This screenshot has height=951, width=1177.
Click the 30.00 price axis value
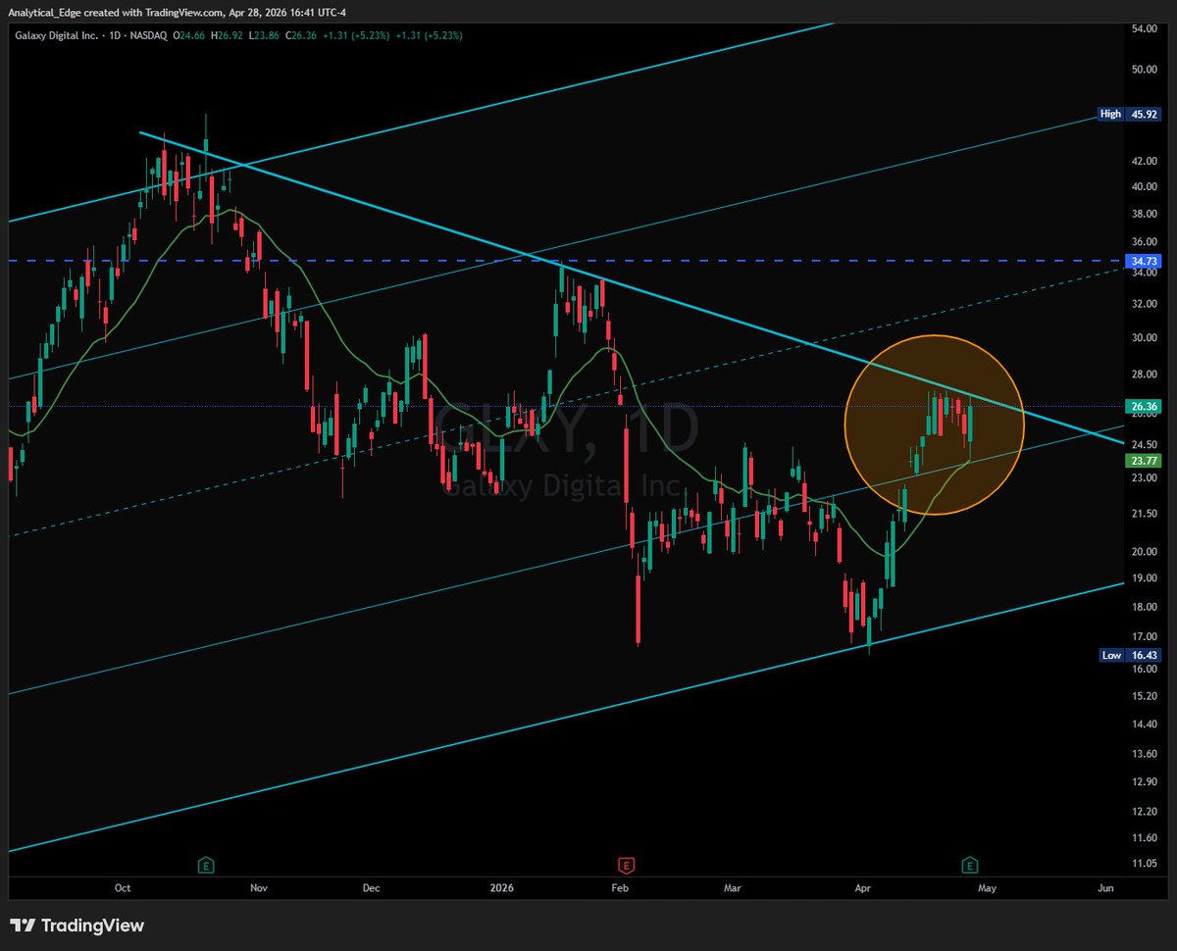click(1144, 338)
